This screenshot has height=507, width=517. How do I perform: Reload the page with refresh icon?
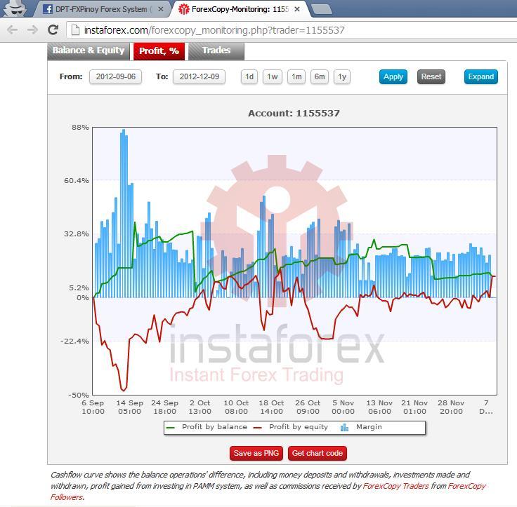click(53, 30)
